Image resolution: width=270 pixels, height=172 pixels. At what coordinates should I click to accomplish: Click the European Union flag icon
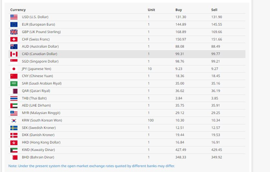[x=14, y=24]
